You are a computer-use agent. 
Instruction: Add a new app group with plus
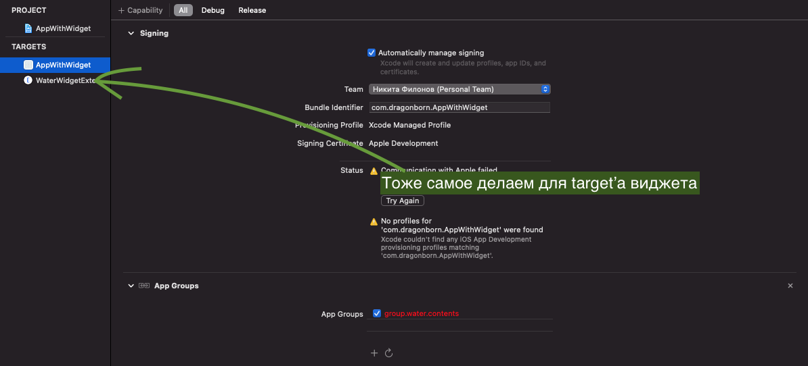click(374, 352)
